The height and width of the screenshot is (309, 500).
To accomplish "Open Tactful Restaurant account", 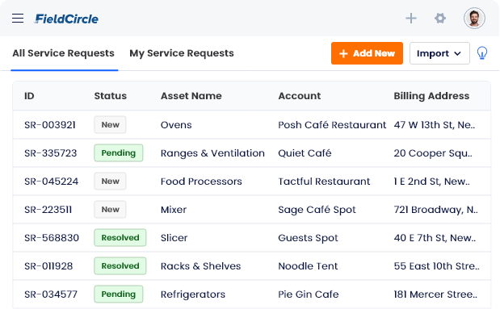I will pos(324,182).
